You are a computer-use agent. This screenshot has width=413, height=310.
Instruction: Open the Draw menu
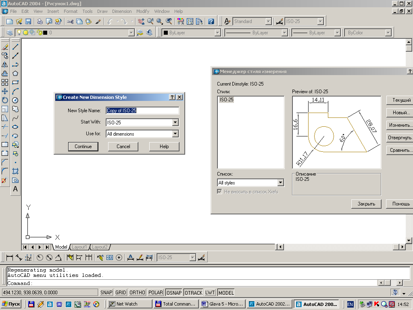102,11
